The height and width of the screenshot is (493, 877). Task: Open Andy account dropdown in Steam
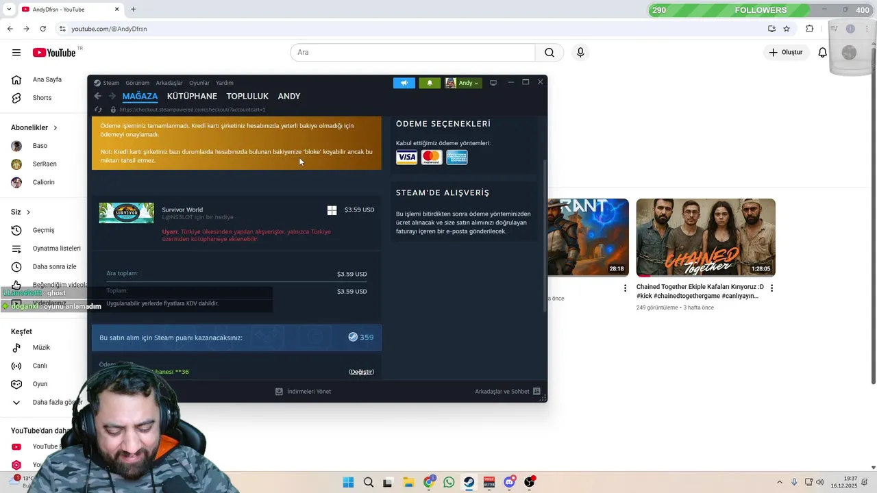click(x=462, y=83)
